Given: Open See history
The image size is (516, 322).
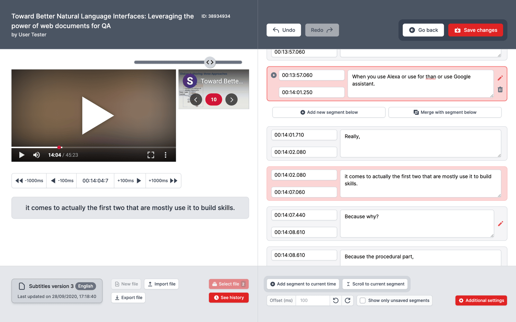Looking at the screenshot, I should (229, 297).
